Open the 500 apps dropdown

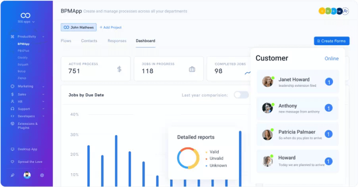(26, 21)
